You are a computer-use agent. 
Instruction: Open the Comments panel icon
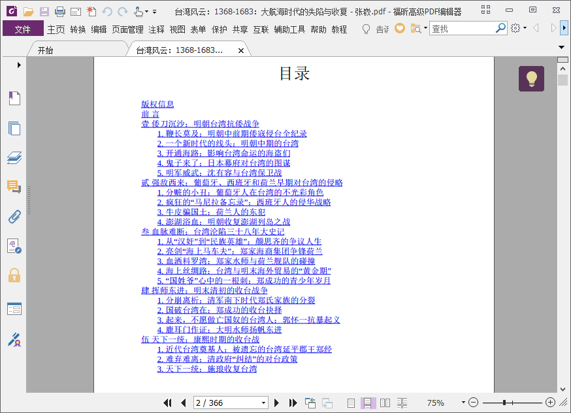(x=14, y=187)
